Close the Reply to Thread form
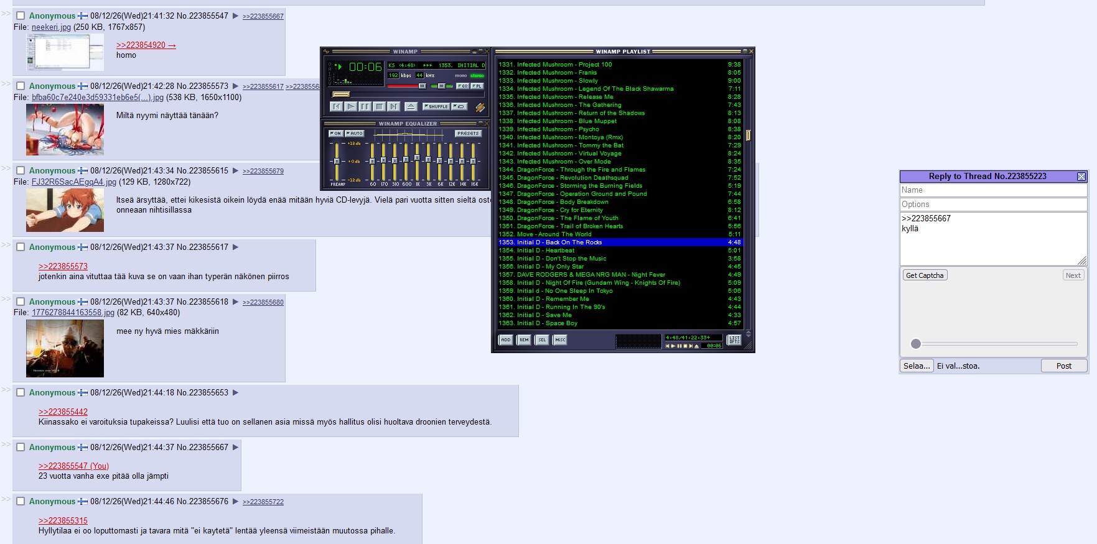1097x544 pixels. click(1081, 177)
